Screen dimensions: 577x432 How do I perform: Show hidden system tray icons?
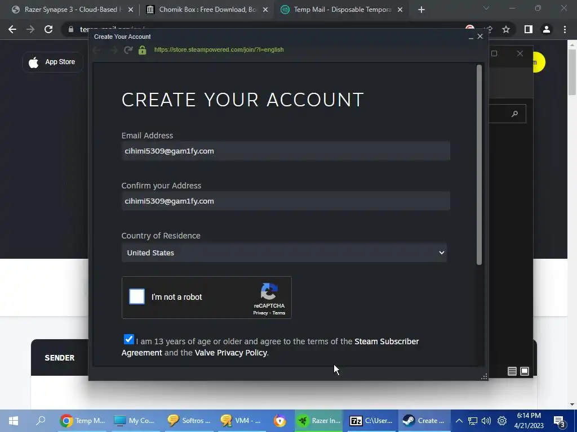point(459,421)
